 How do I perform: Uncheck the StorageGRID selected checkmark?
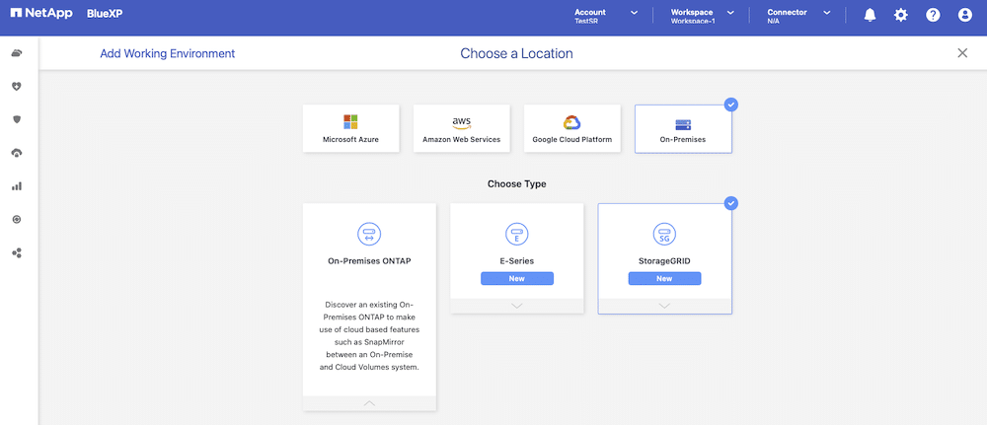click(x=730, y=203)
